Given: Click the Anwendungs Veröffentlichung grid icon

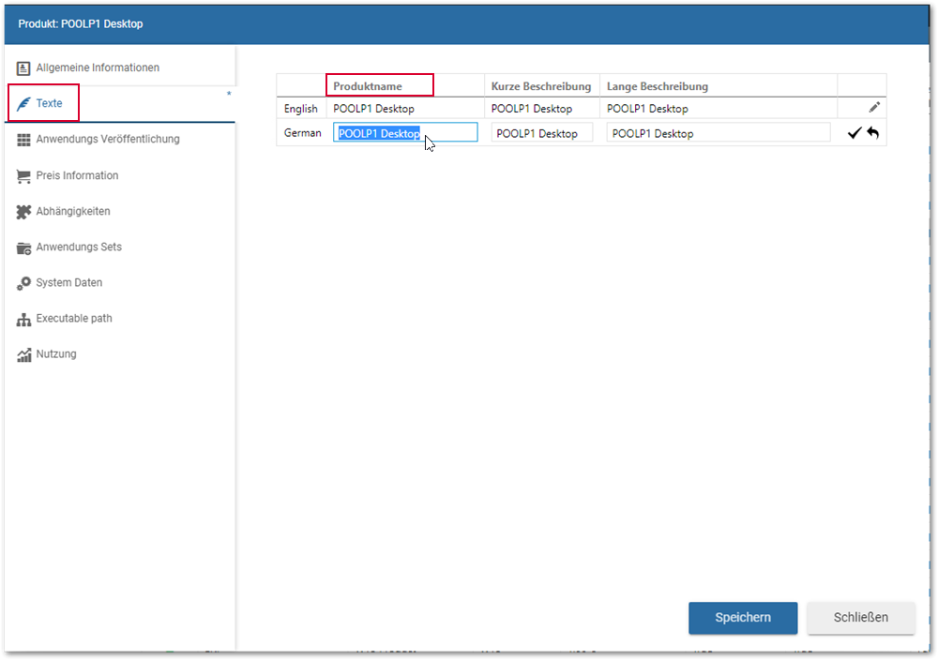Looking at the screenshot, I should (23, 140).
